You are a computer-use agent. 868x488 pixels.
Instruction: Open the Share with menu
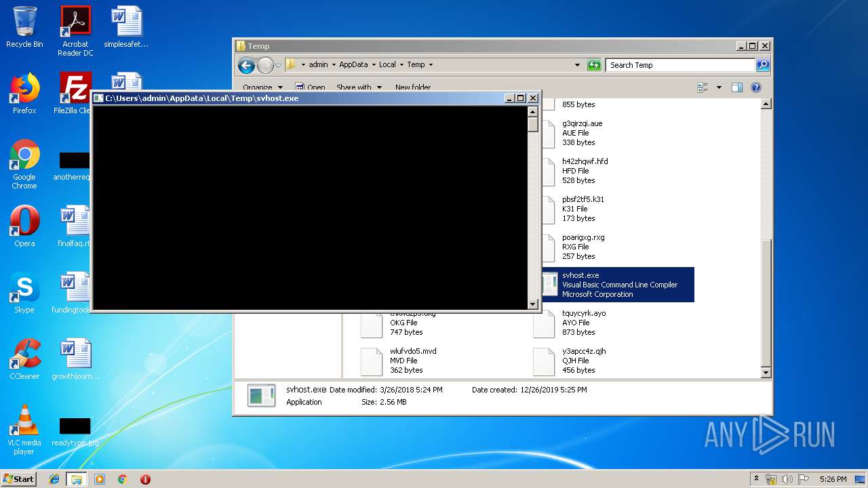coord(359,87)
